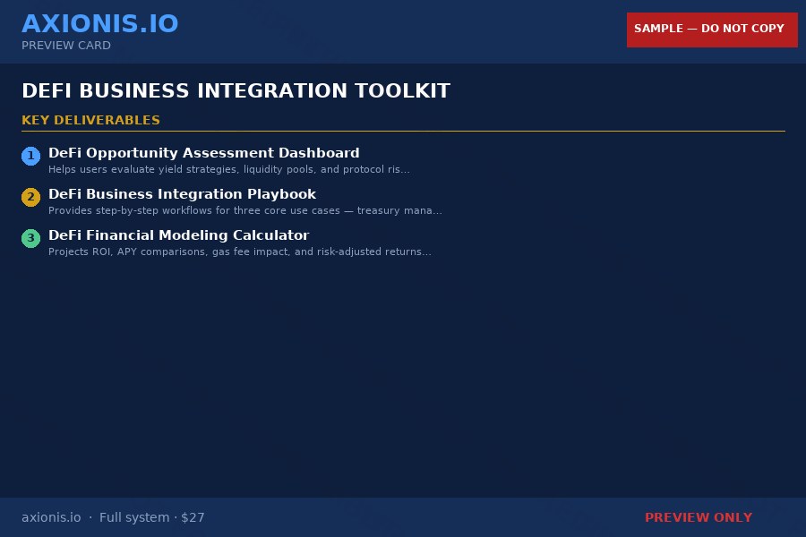Expand the DeFi Opportunity Assessment Dashboard item

pos(203,152)
